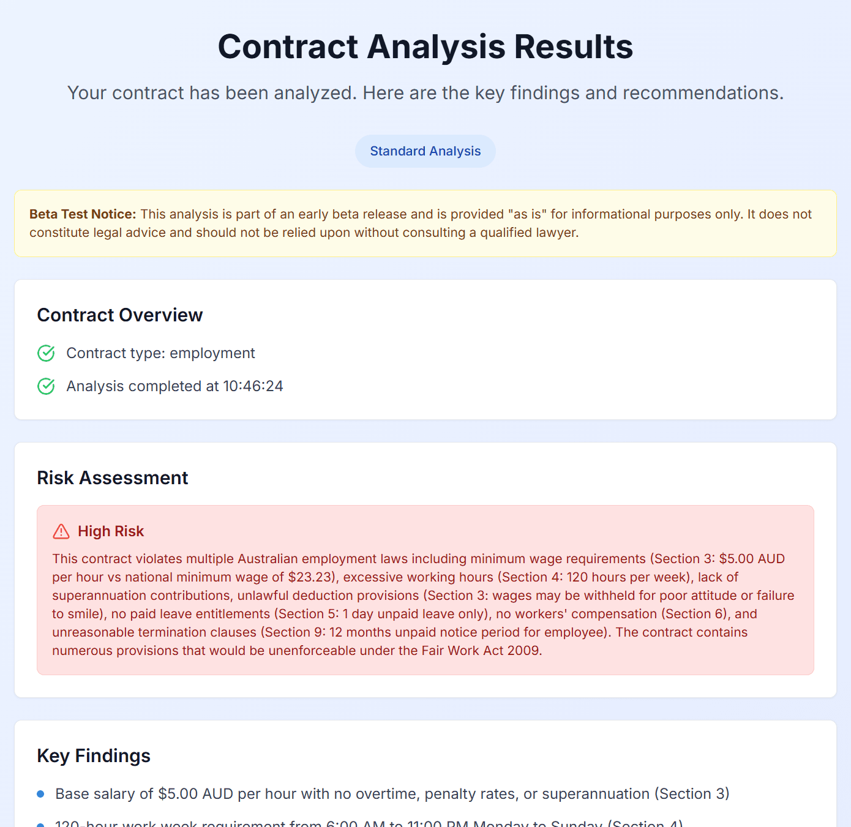Select the Contract Overview heading
The image size is (851, 827).
coord(119,315)
